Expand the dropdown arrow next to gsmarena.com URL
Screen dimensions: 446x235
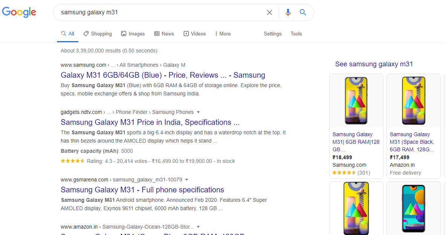coord(187,180)
